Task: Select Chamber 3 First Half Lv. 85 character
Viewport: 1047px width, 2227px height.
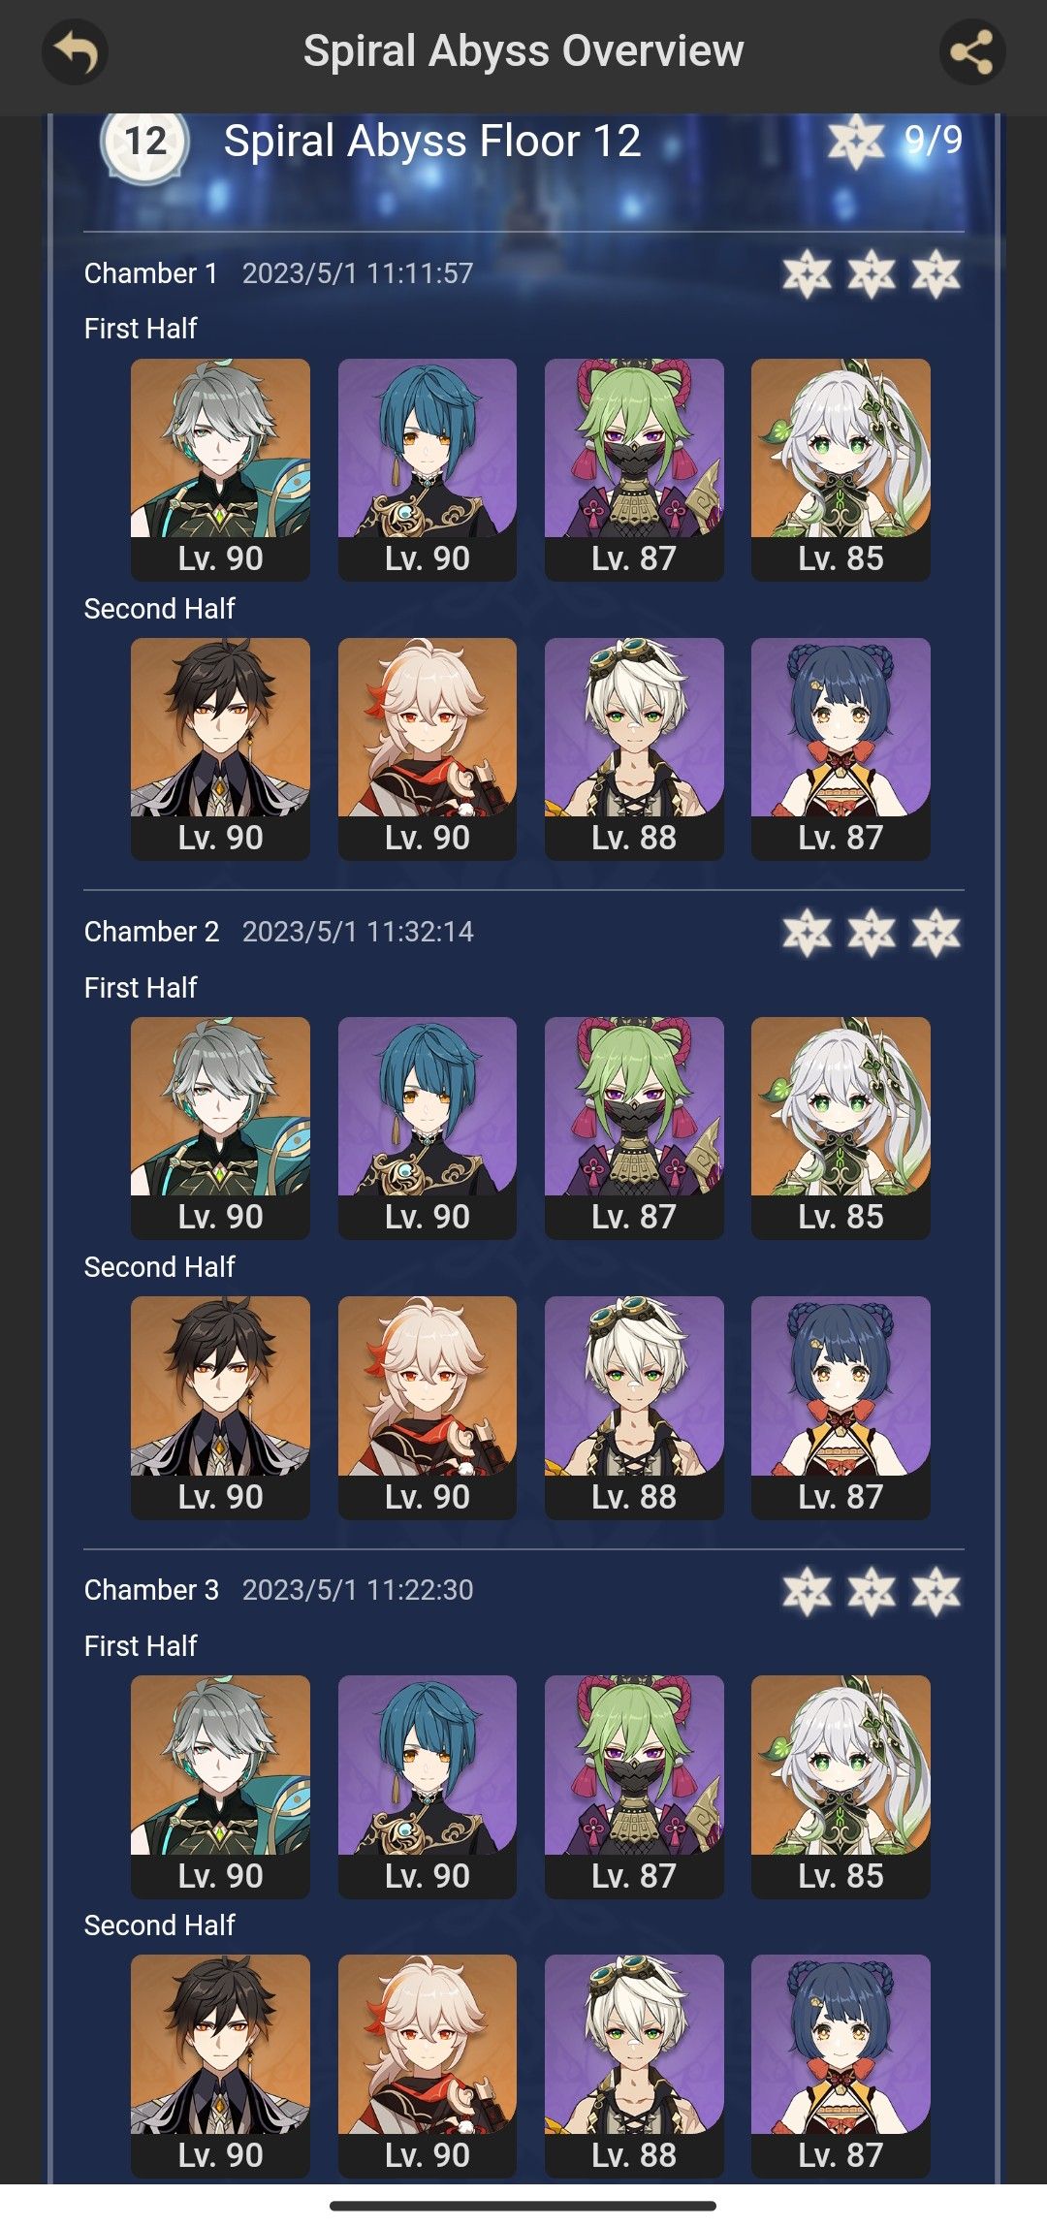Action: pos(841,1787)
